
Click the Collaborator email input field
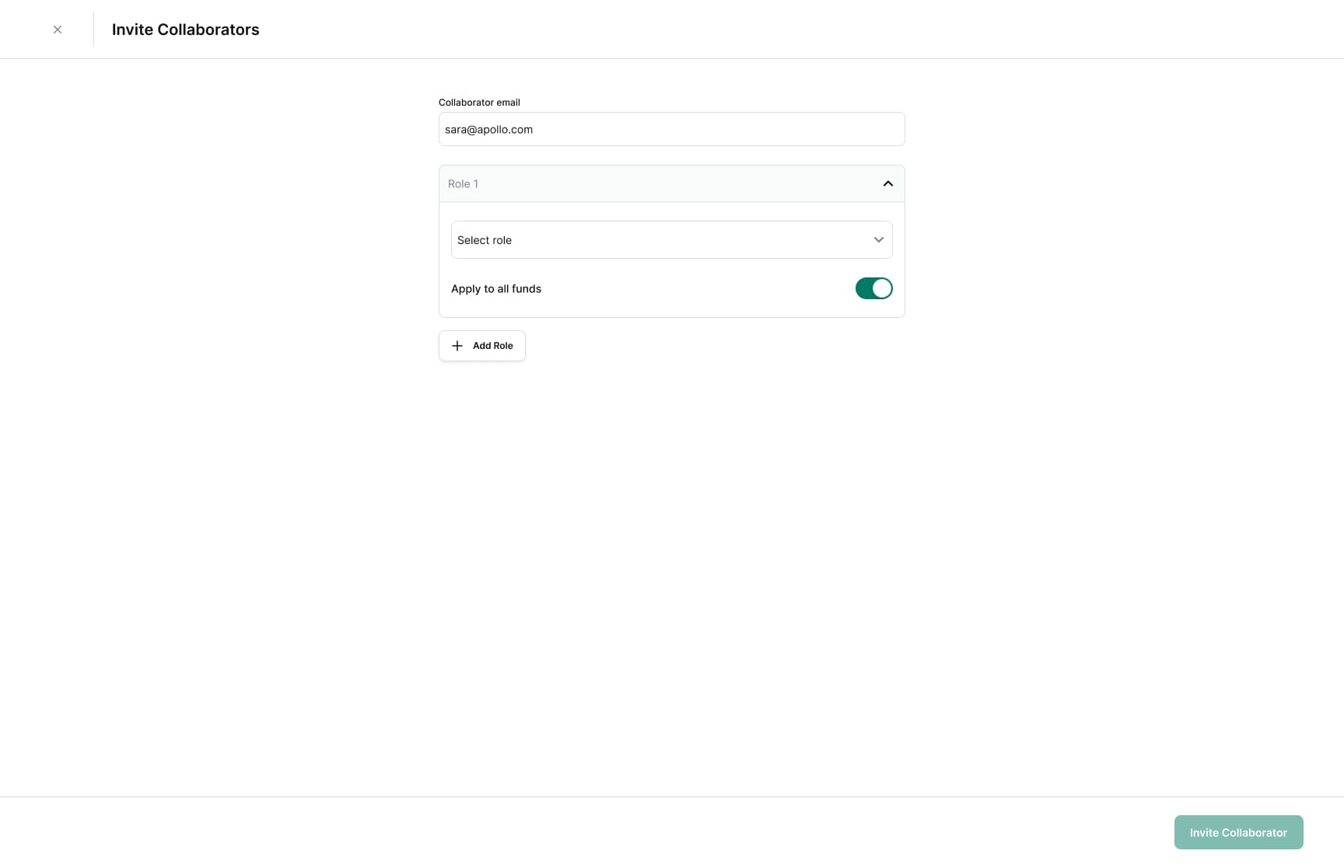pyautogui.click(x=671, y=129)
